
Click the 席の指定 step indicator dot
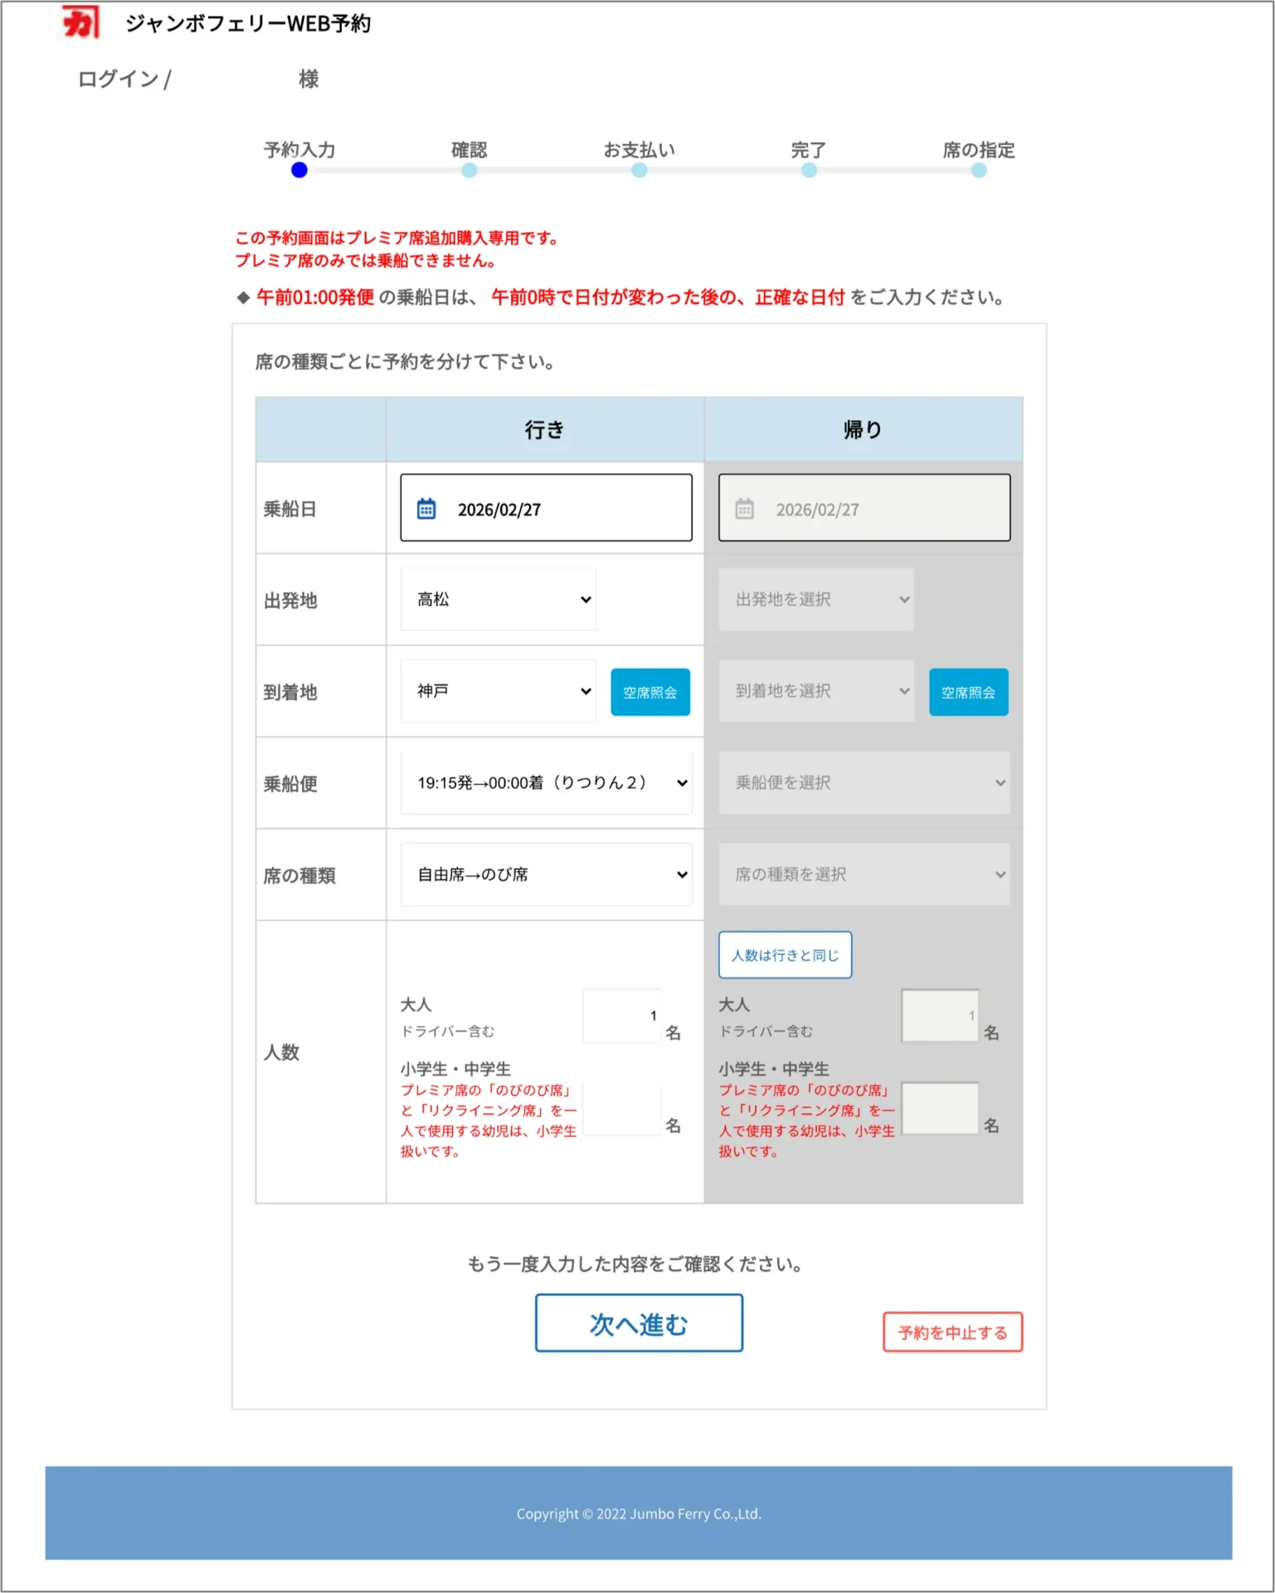[979, 170]
